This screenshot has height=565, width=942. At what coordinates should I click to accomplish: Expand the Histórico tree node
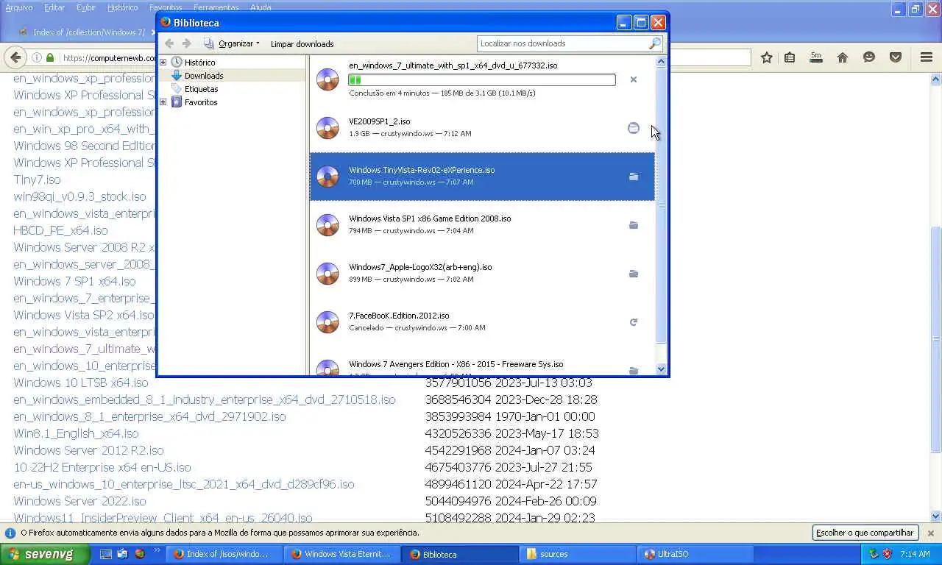[x=163, y=63]
